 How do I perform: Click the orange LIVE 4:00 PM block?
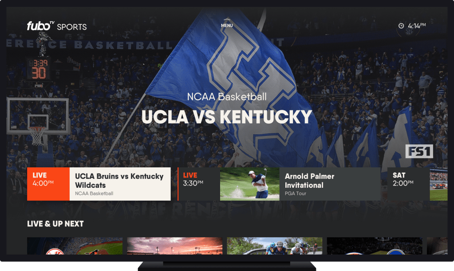tap(48, 184)
